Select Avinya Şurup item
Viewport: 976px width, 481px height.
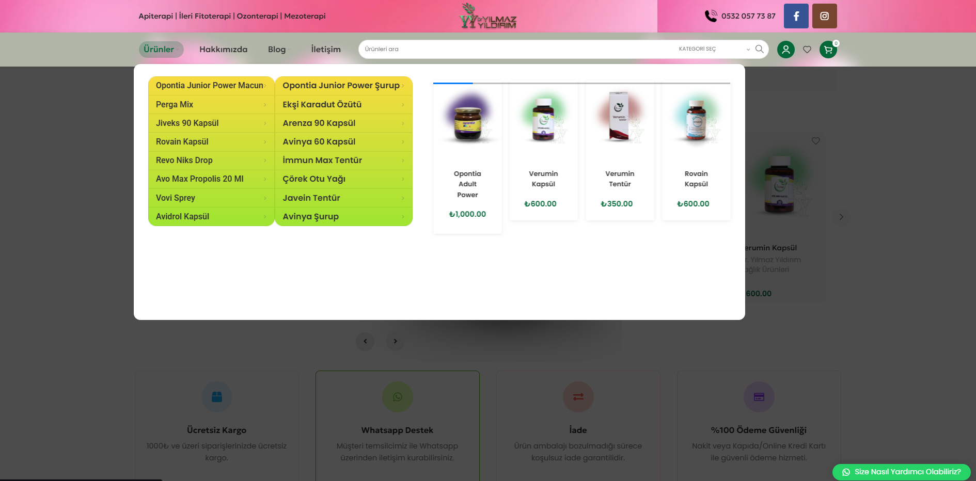click(x=343, y=216)
